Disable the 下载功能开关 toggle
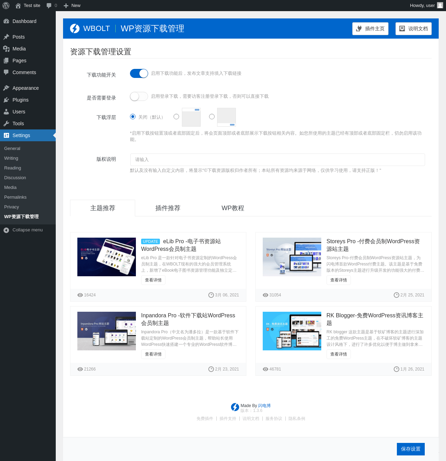 click(139, 73)
